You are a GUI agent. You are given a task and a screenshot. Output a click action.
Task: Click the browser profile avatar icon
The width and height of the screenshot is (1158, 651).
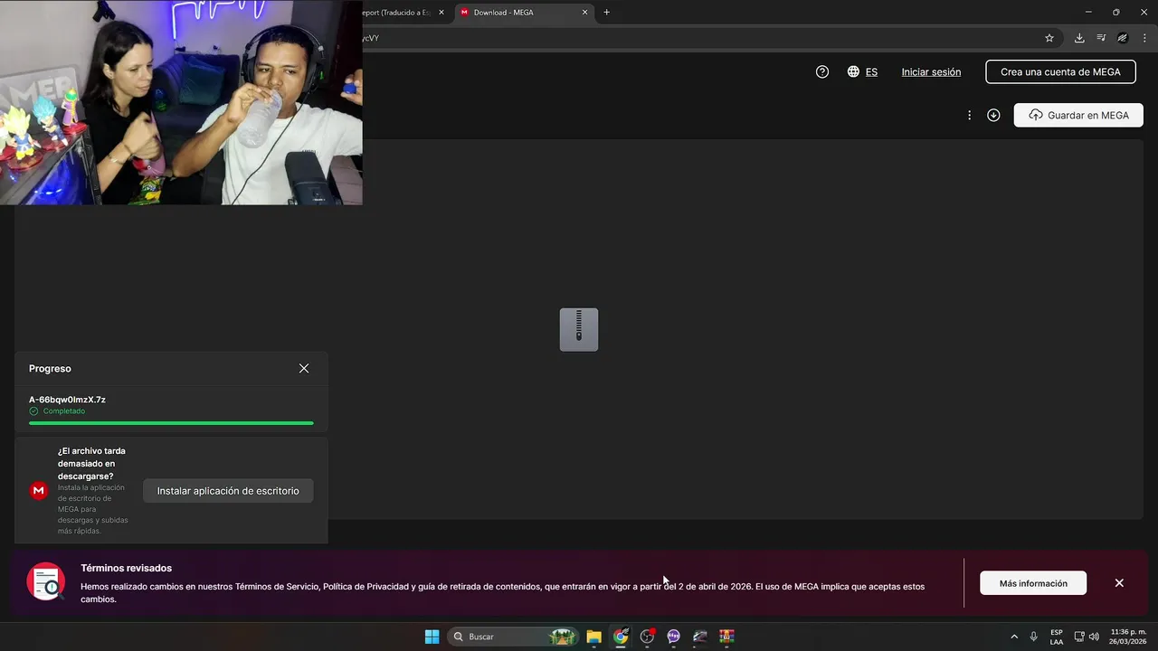(x=1123, y=38)
